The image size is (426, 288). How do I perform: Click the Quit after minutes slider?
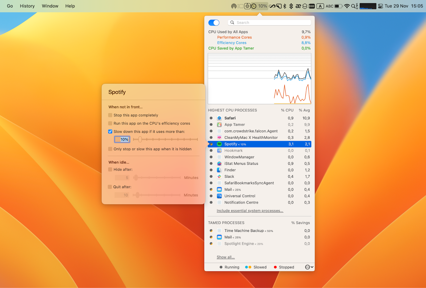157,195
